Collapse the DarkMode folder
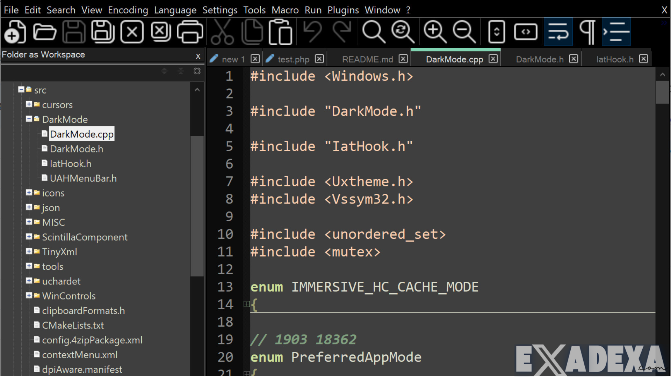 click(29, 119)
